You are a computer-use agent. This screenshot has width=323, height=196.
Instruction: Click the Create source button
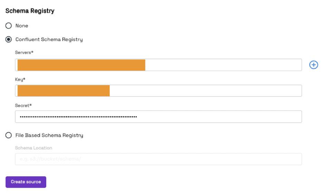(26, 182)
